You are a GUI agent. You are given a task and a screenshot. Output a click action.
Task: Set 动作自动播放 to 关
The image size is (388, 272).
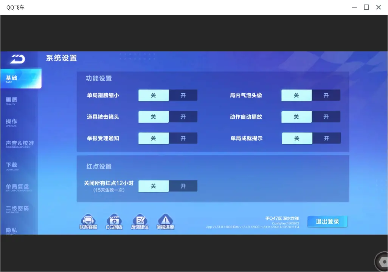point(296,117)
